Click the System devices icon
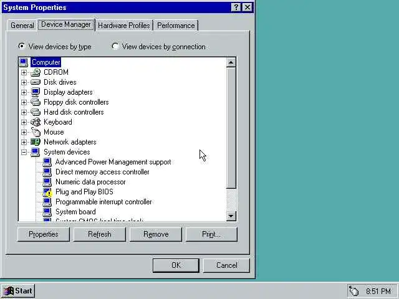399x299 pixels. click(36, 152)
